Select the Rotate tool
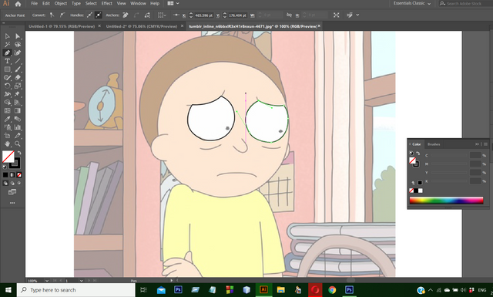 (7, 86)
